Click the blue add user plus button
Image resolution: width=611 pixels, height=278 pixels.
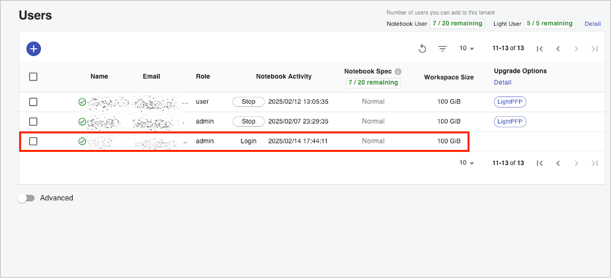tap(34, 48)
